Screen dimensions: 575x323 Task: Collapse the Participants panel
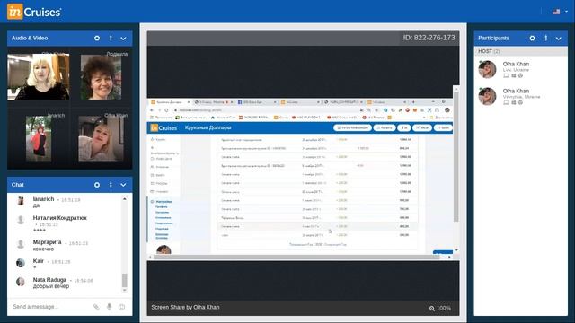559,39
